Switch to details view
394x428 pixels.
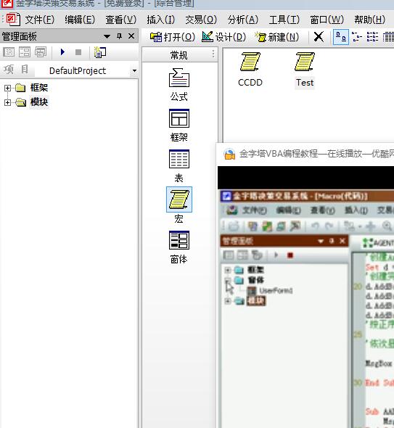388,37
